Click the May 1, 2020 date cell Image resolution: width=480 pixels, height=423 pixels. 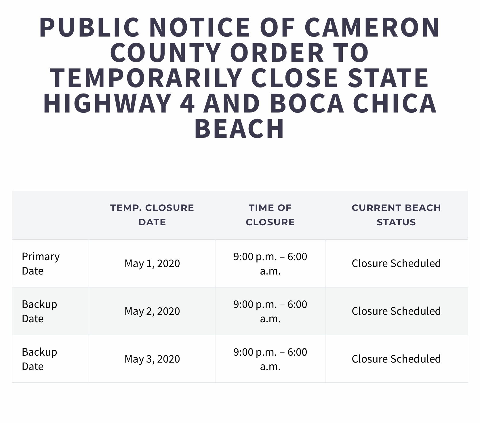tap(152, 263)
